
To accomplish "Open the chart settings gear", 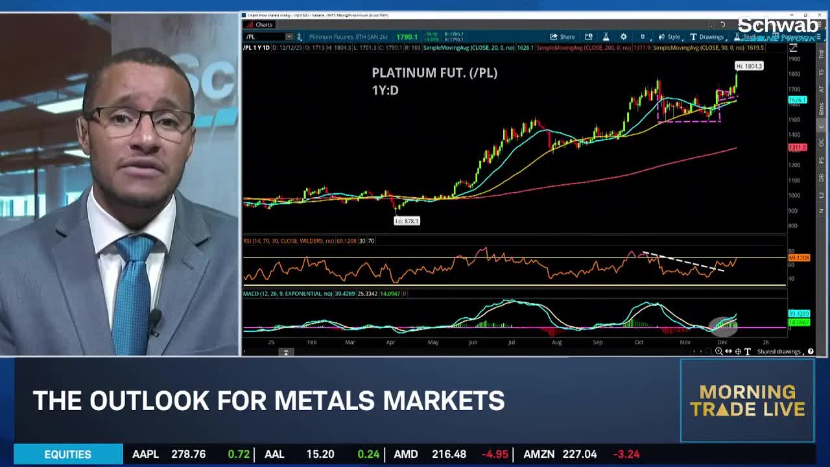I will pos(624,37).
